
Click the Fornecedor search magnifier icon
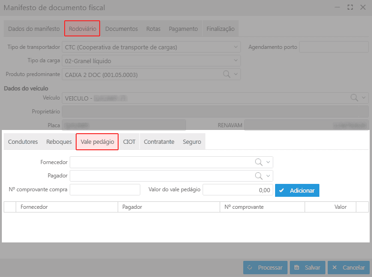[258, 162]
